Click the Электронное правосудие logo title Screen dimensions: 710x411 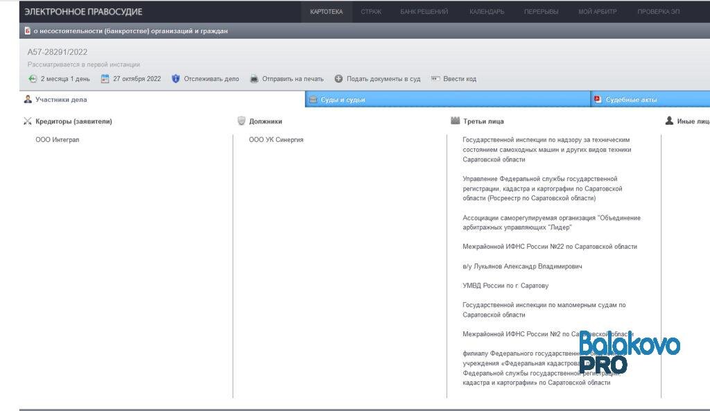[x=83, y=12]
